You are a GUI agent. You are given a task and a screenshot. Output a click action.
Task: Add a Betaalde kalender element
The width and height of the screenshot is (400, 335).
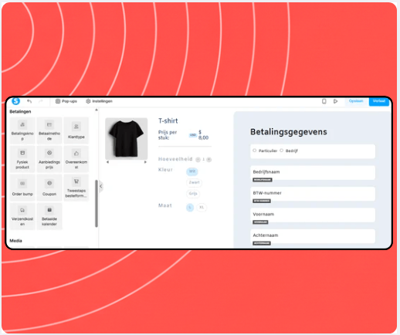click(x=49, y=216)
